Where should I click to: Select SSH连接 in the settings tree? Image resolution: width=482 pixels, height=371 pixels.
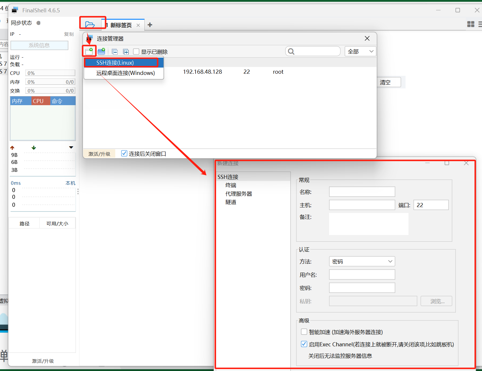coord(228,177)
